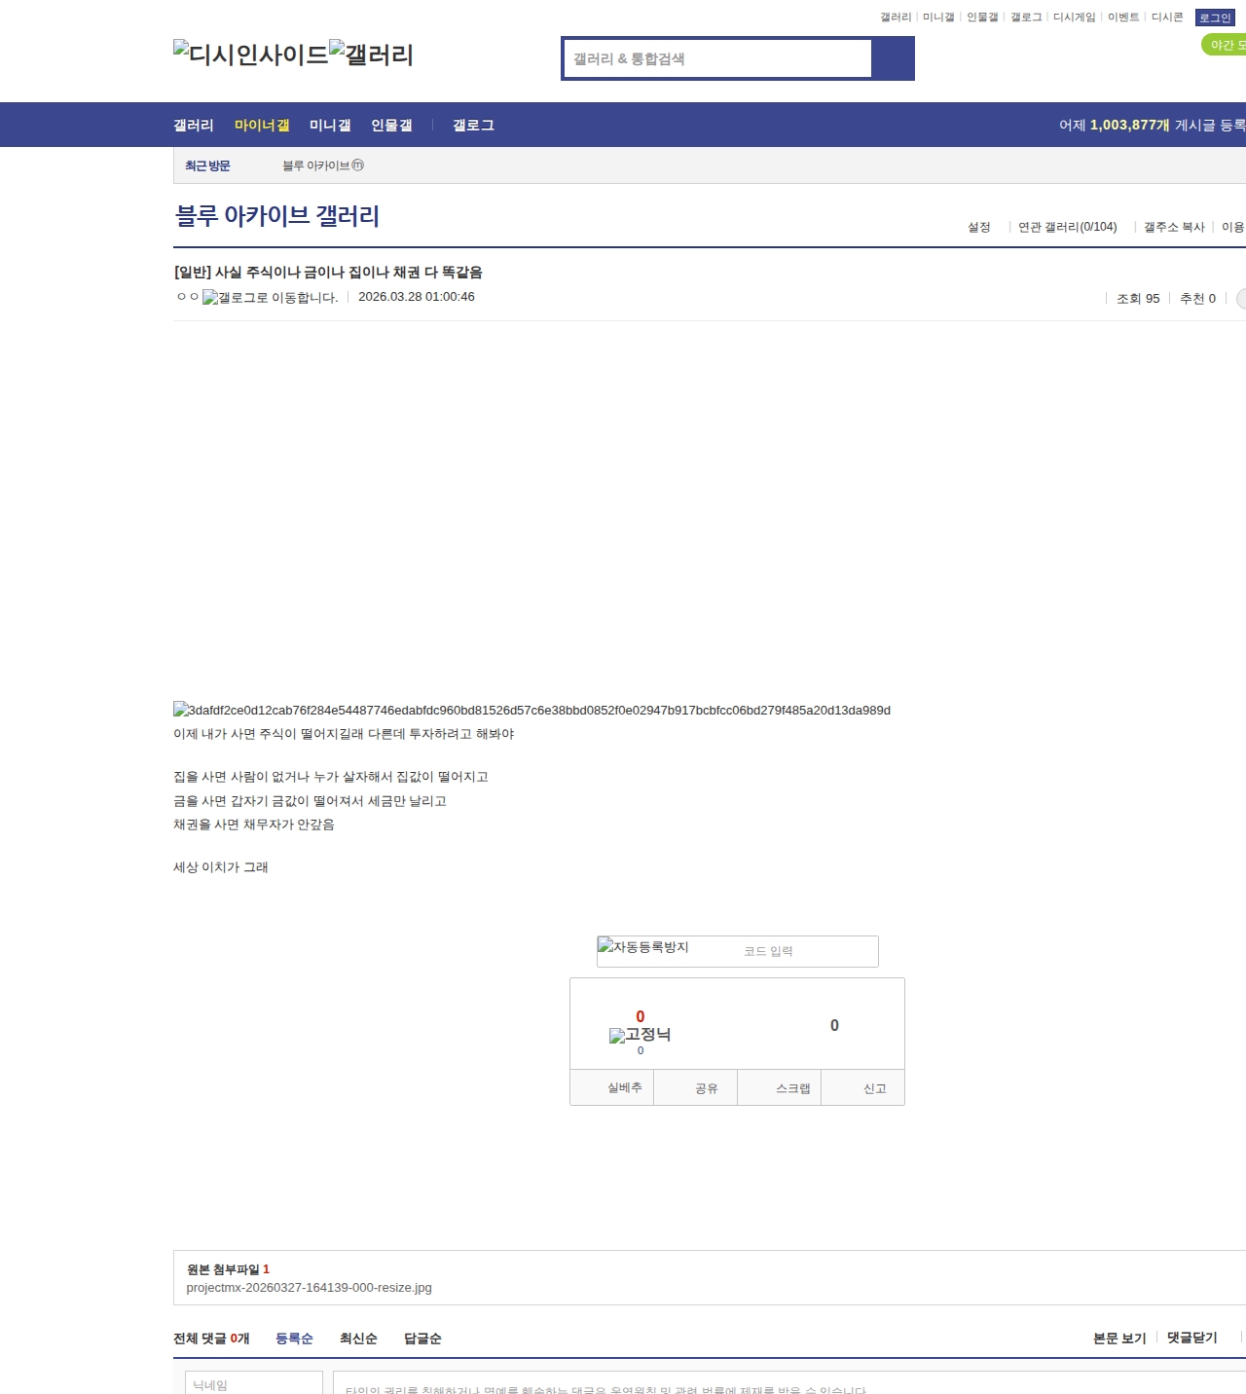Expand the 연관 갤러리(0/104) list
1246x1394 pixels.
tap(1066, 227)
